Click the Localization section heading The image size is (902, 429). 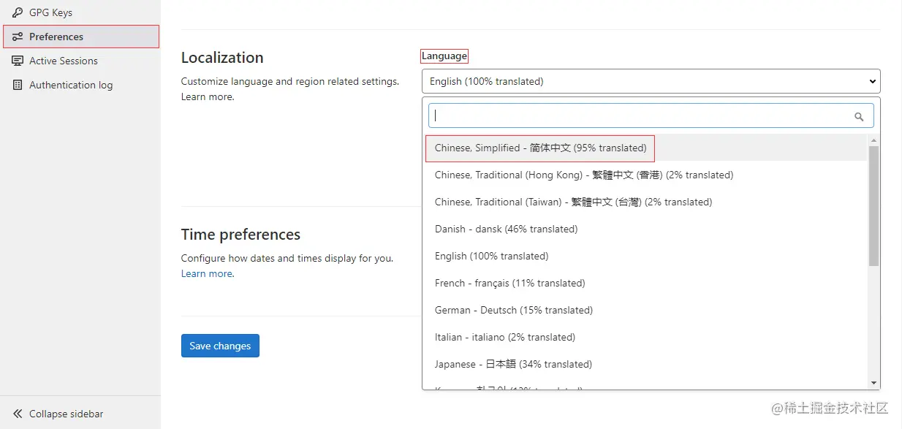pyautogui.click(x=222, y=58)
